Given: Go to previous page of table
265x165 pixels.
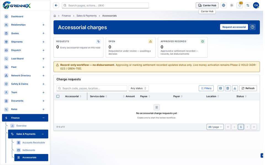Looking at the screenshot, I should point(234,127).
